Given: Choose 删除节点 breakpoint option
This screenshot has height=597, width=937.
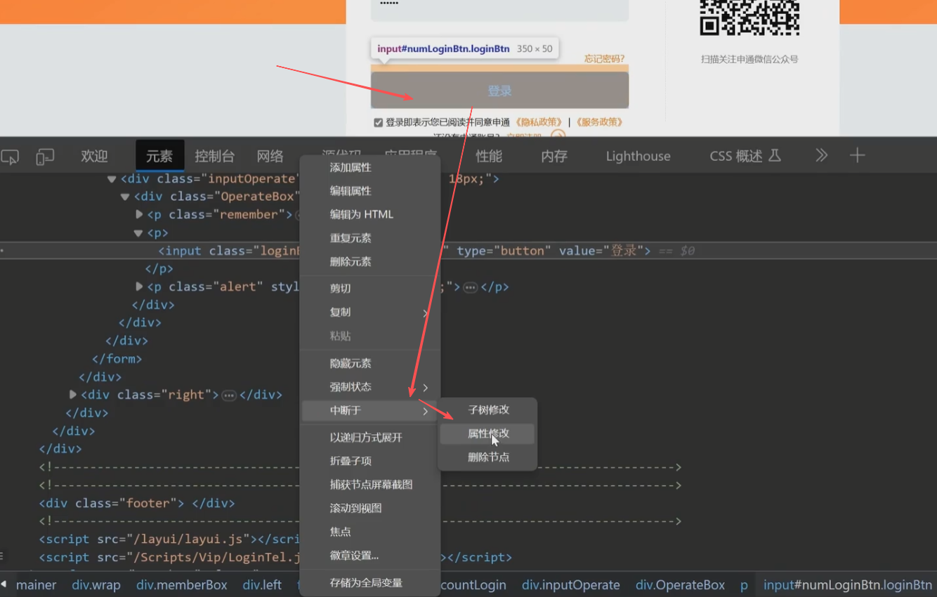Looking at the screenshot, I should (487, 457).
